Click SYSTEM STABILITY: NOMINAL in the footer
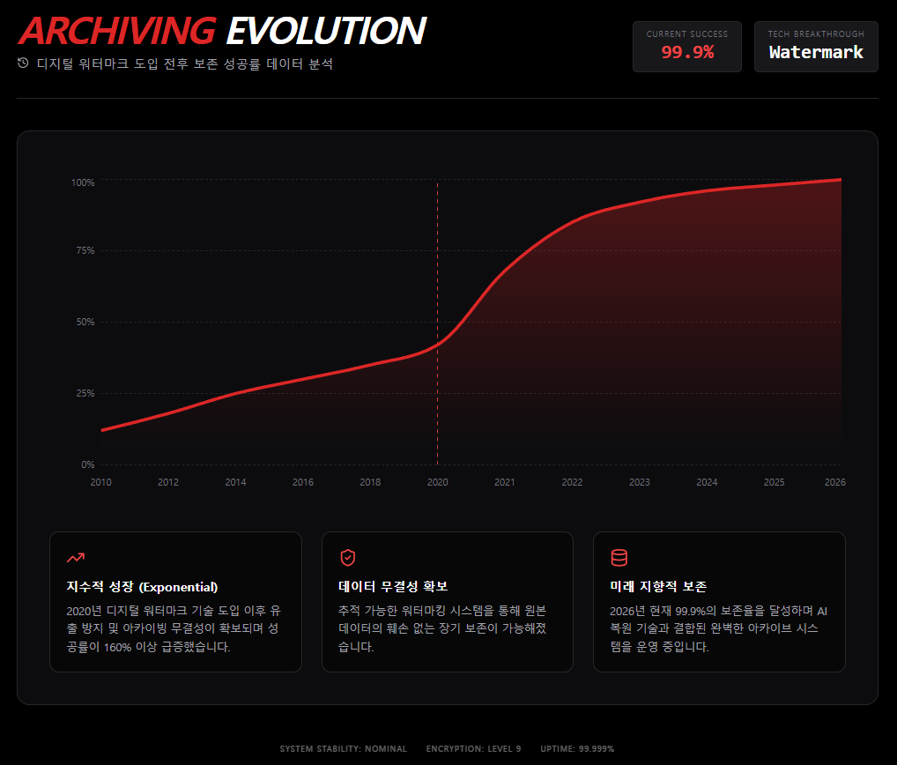The height and width of the screenshot is (765, 897). point(343,748)
